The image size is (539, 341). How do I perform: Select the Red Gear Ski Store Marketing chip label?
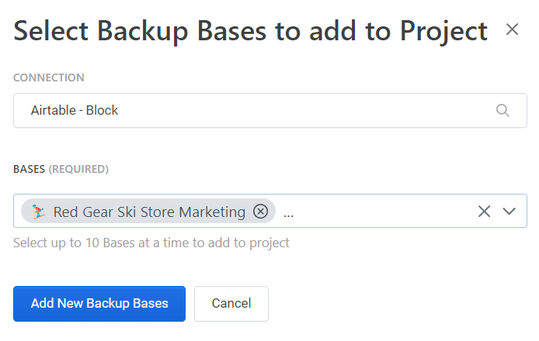point(149,212)
